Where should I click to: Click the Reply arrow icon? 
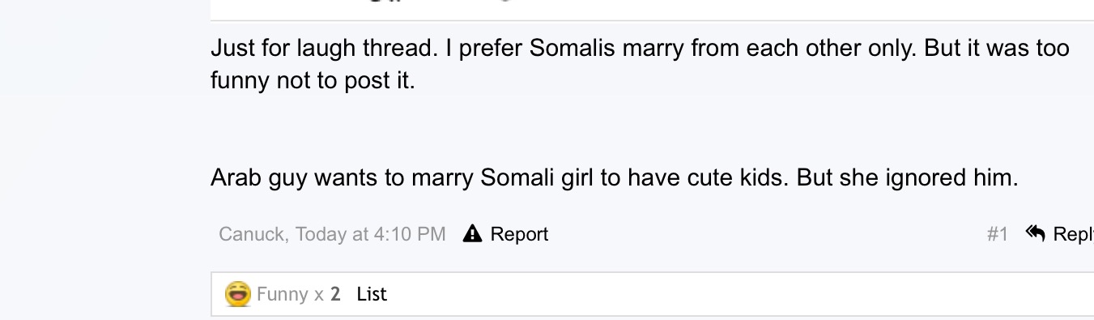(x=1036, y=233)
